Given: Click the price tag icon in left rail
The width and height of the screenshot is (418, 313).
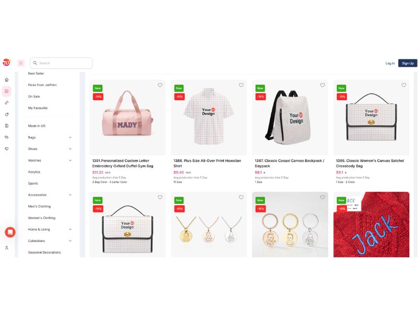Looking at the screenshot, I should [7, 114].
